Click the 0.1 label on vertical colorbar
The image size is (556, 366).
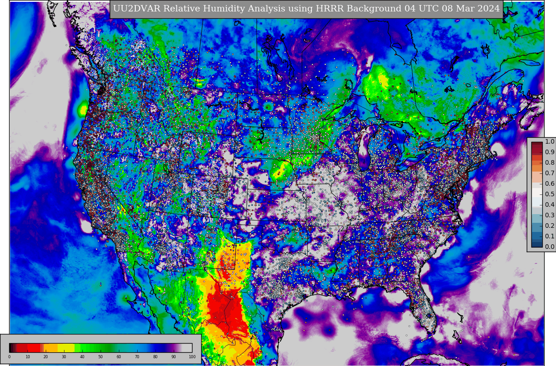point(550,237)
